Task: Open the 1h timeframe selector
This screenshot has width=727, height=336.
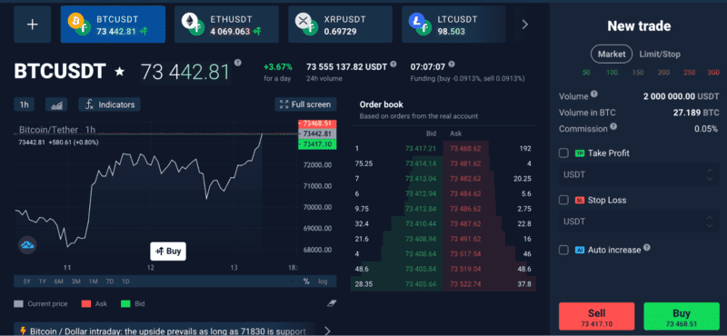Action: click(25, 104)
